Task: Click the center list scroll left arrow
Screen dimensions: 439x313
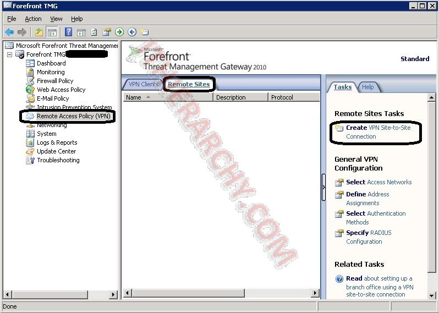Action: click(x=128, y=293)
